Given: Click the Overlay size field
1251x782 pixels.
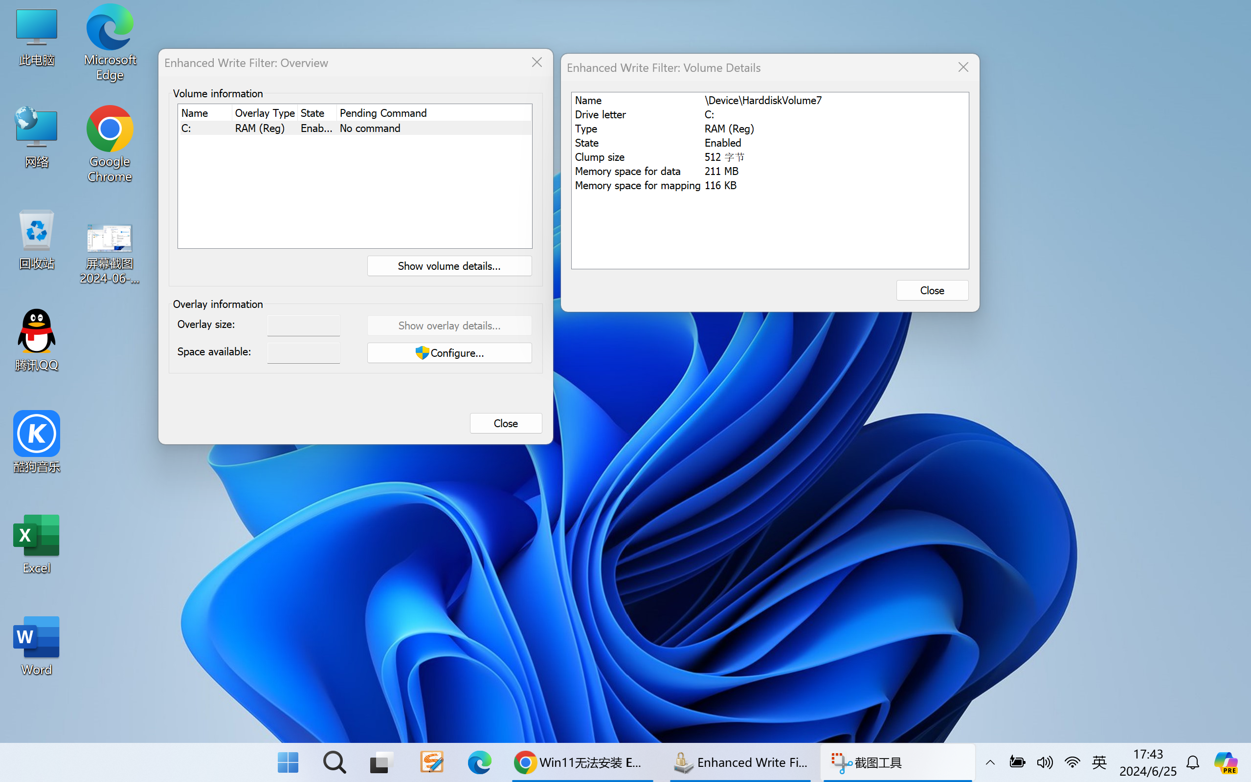Looking at the screenshot, I should pos(304,326).
